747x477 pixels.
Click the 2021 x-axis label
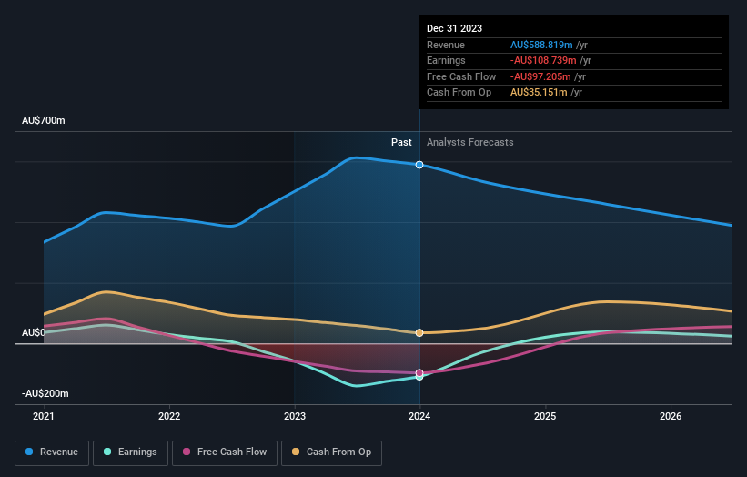44,417
